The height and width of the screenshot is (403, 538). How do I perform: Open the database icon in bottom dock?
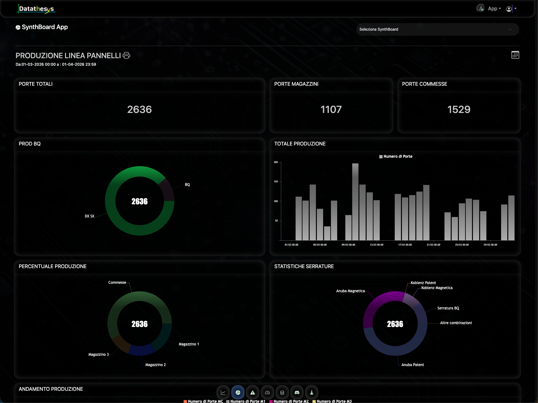[282, 392]
